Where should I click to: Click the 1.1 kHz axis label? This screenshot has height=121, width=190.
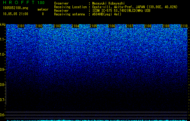[2, 39]
